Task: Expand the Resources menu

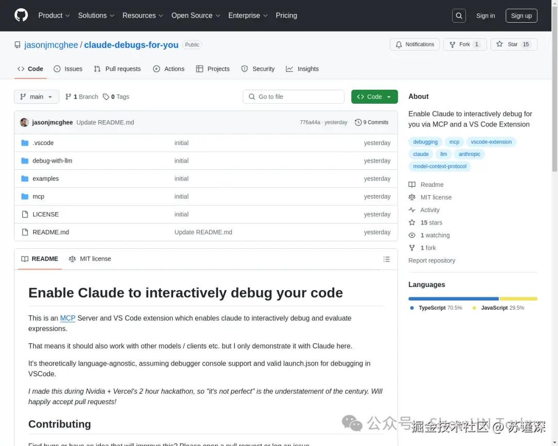Action: (x=143, y=15)
